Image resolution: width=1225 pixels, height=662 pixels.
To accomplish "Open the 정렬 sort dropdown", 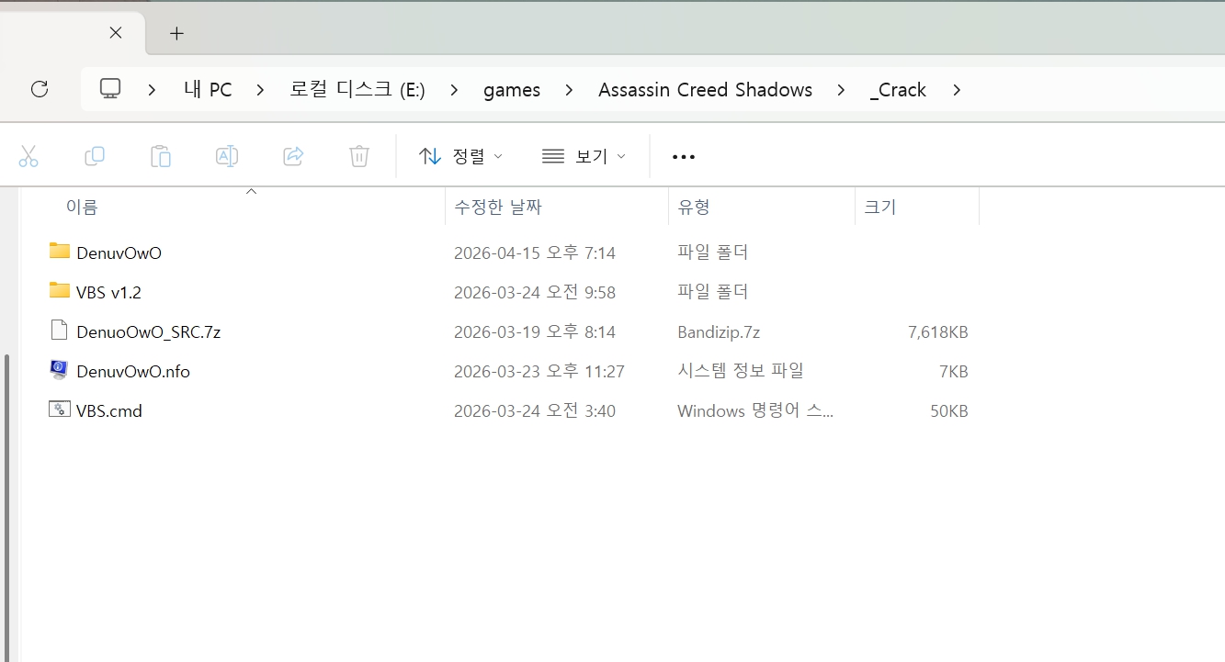I will click(460, 156).
